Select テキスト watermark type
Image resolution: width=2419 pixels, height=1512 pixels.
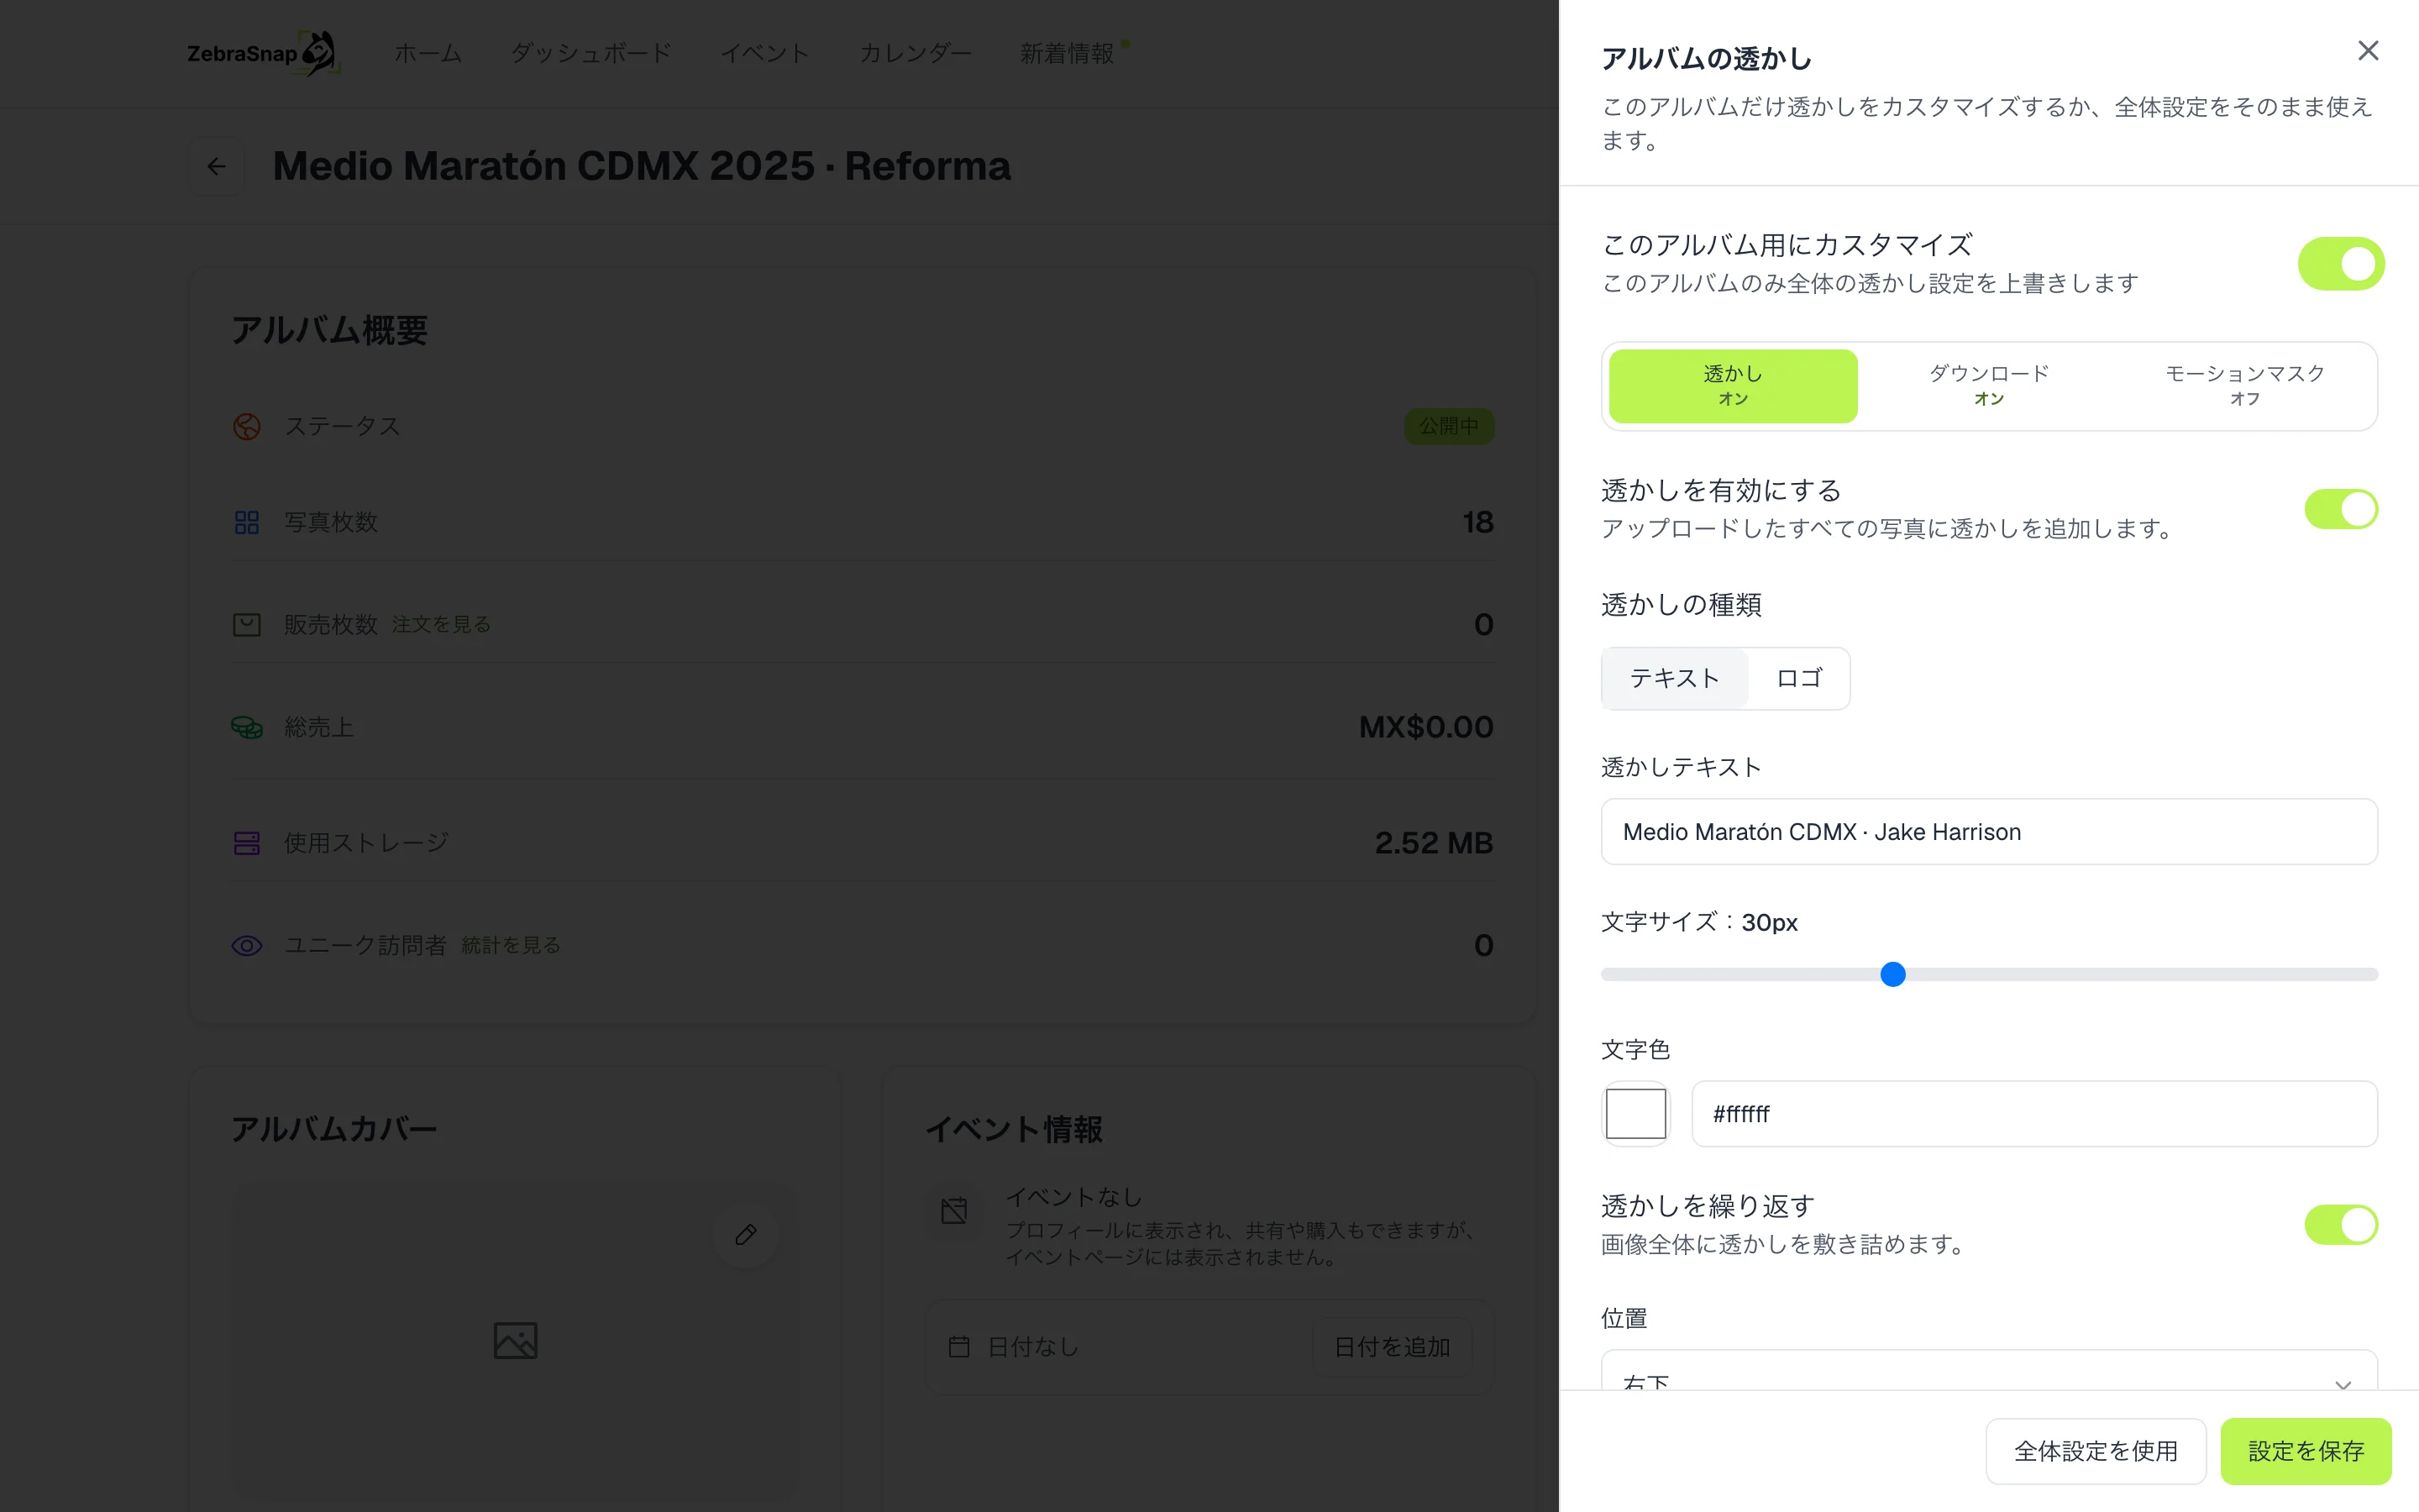pos(1674,678)
